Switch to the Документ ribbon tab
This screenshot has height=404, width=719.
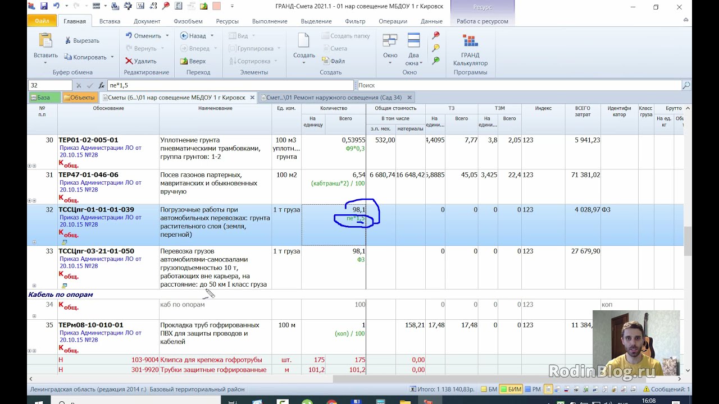pos(147,21)
